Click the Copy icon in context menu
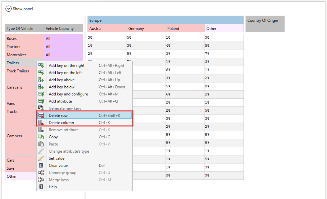The height and width of the screenshot is (199, 327). pos(41,137)
